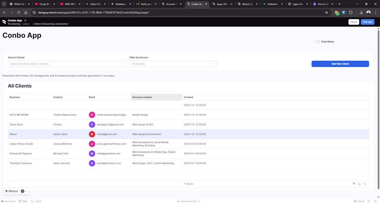Viewport: 380px width, 204px height.
Task: Open the Filter by Service dropdown
Action: pos(173,64)
